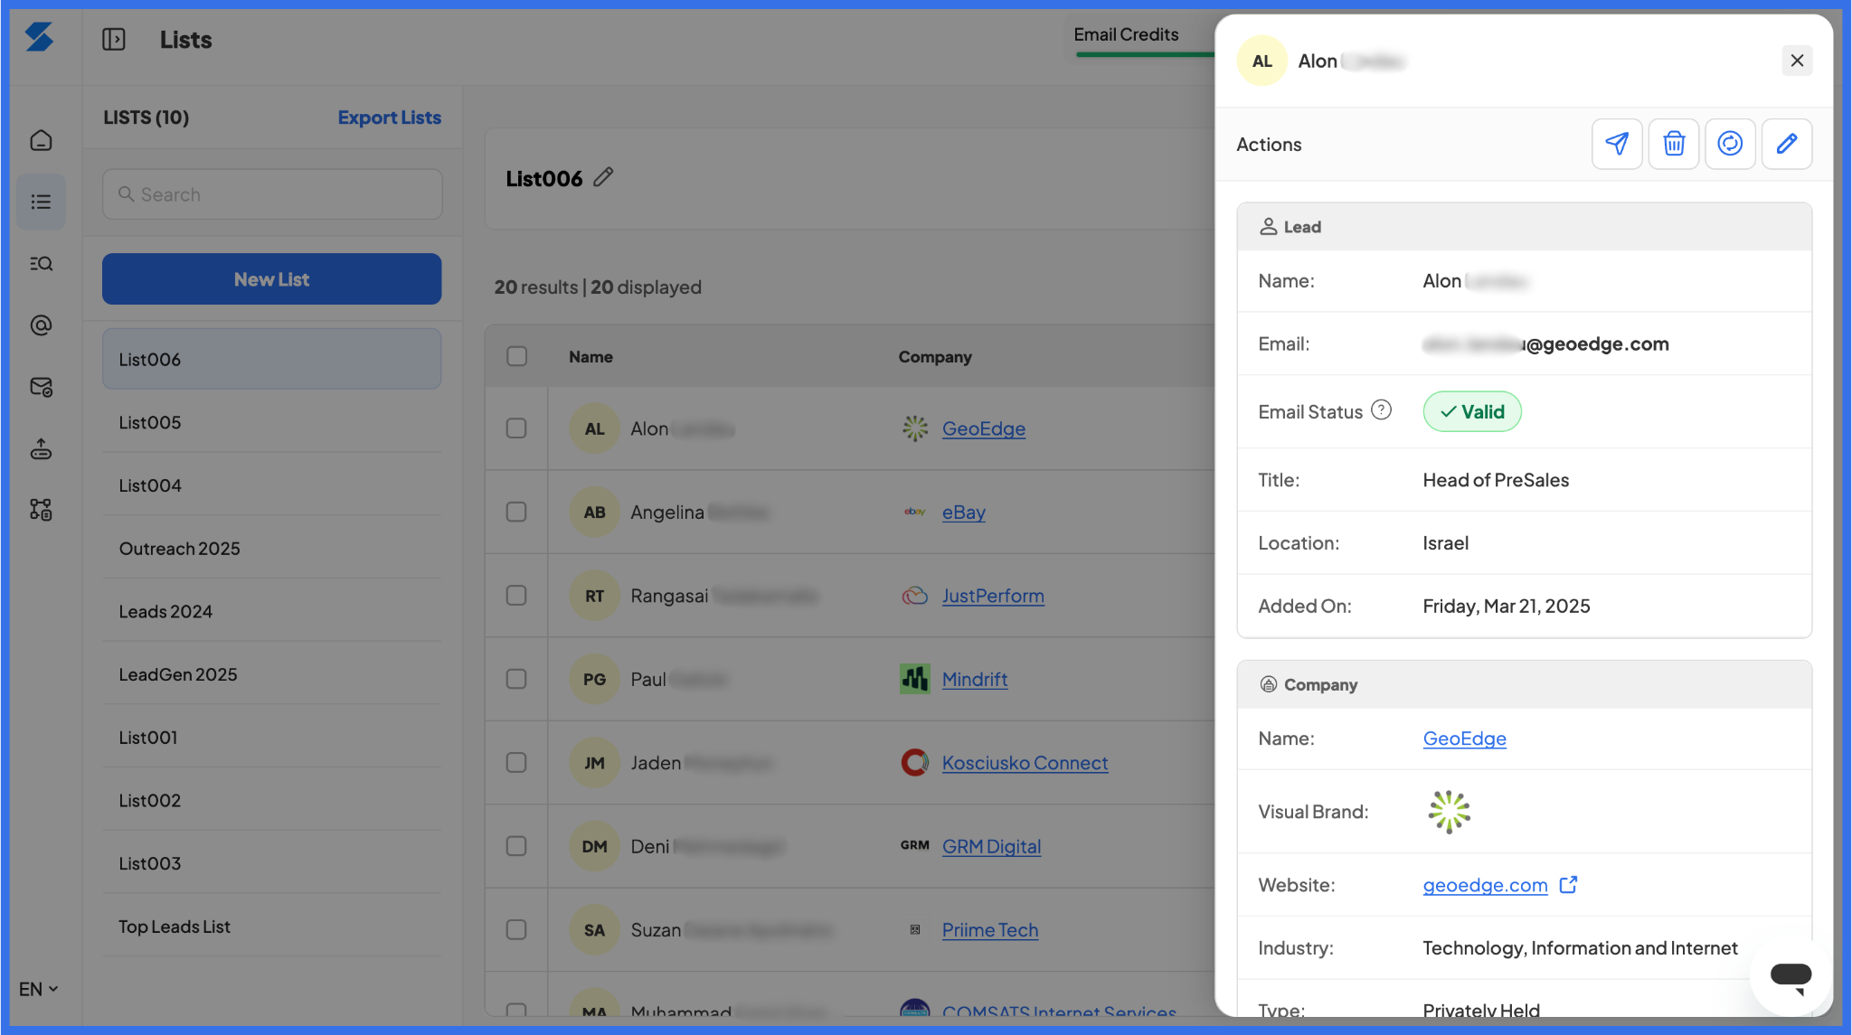Check the checkbox for Rangasai row

pyautogui.click(x=516, y=596)
